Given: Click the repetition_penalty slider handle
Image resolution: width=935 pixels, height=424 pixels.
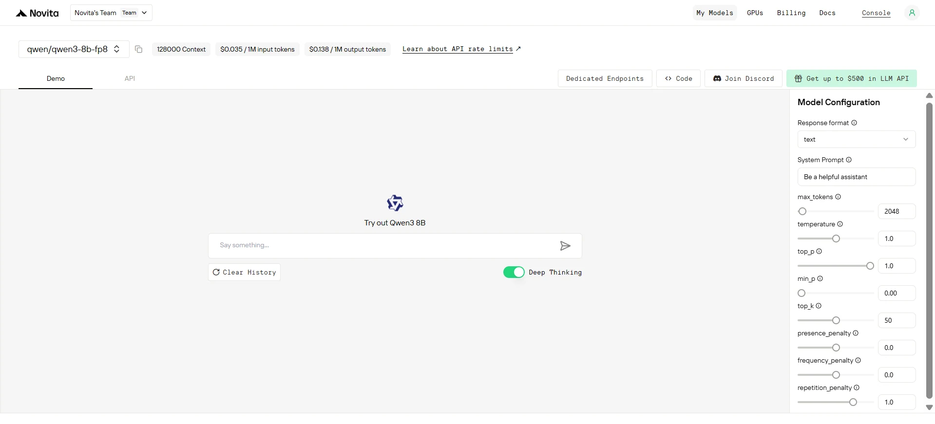Looking at the screenshot, I should 853,402.
